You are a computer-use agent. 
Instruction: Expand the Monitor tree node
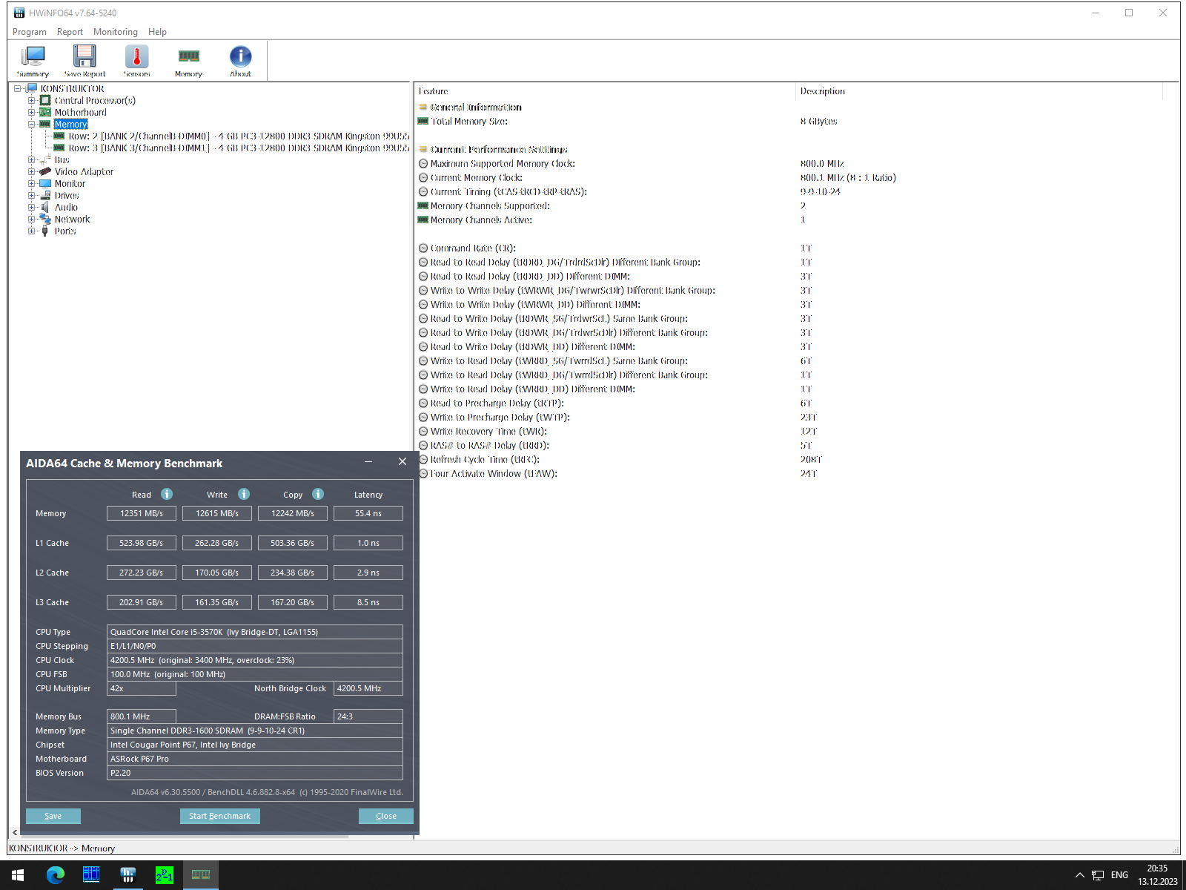pyautogui.click(x=31, y=184)
